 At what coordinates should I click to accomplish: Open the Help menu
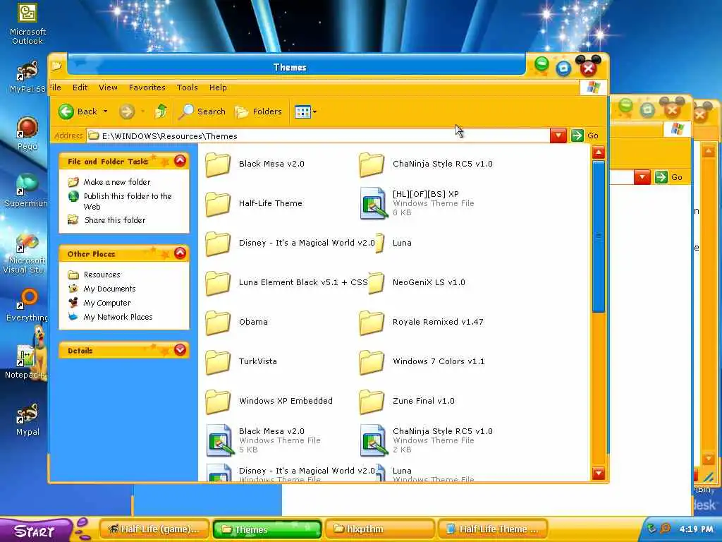coord(218,88)
